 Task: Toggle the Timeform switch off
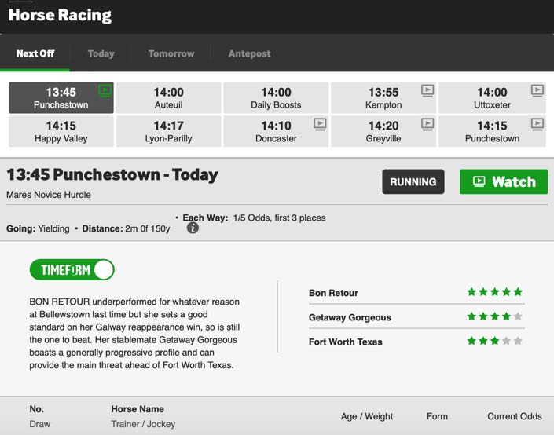click(x=72, y=270)
